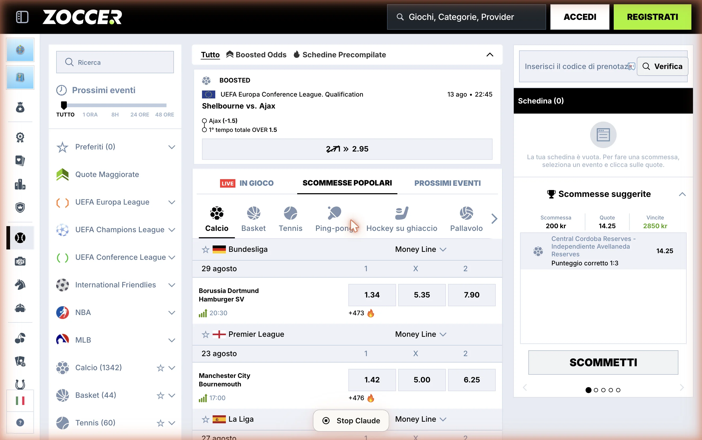The width and height of the screenshot is (702, 440).
Task: Change language via the Italian flag icon
Action: [20, 401]
